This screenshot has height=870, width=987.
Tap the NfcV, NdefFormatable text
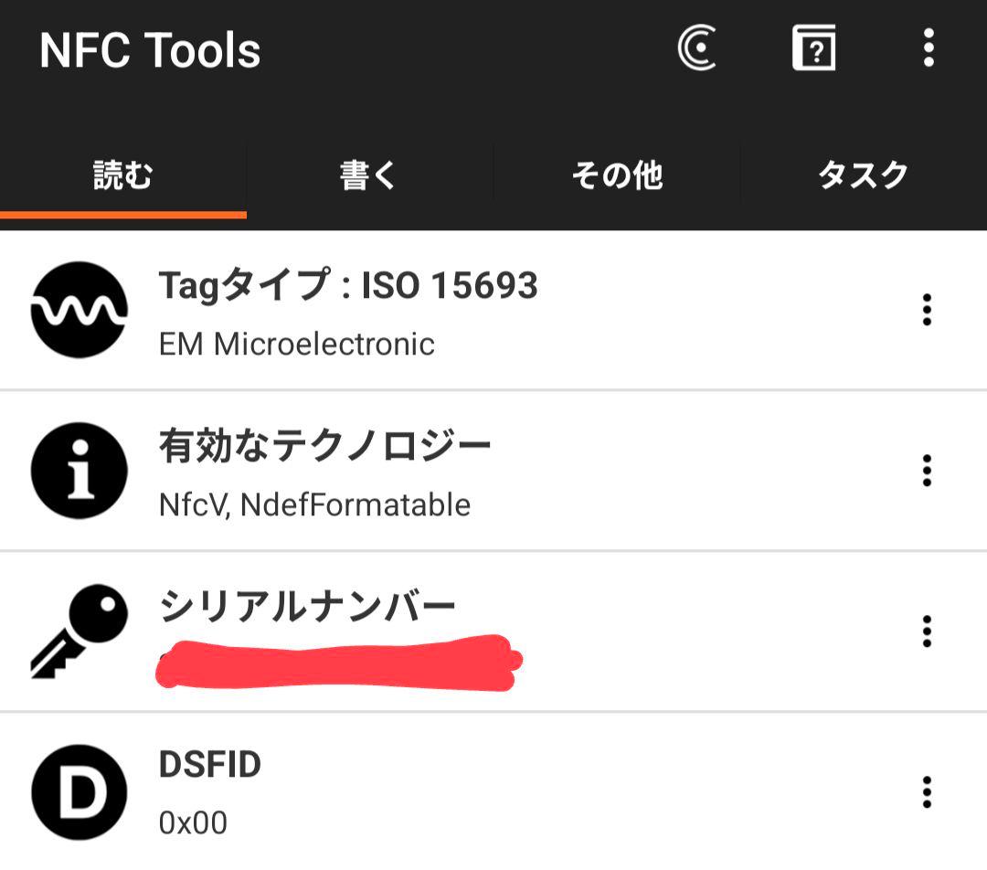(x=314, y=505)
